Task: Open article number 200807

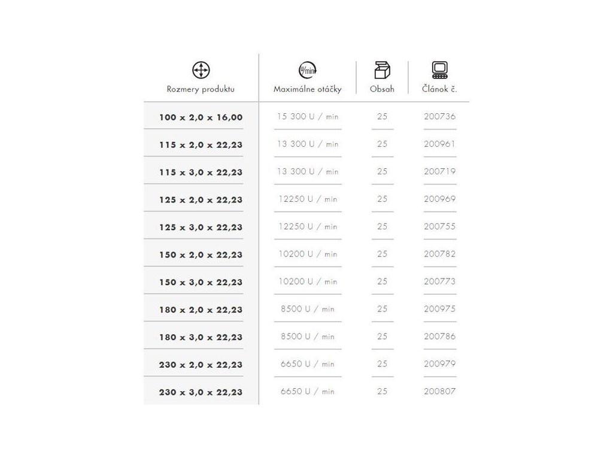Action: [x=439, y=392]
